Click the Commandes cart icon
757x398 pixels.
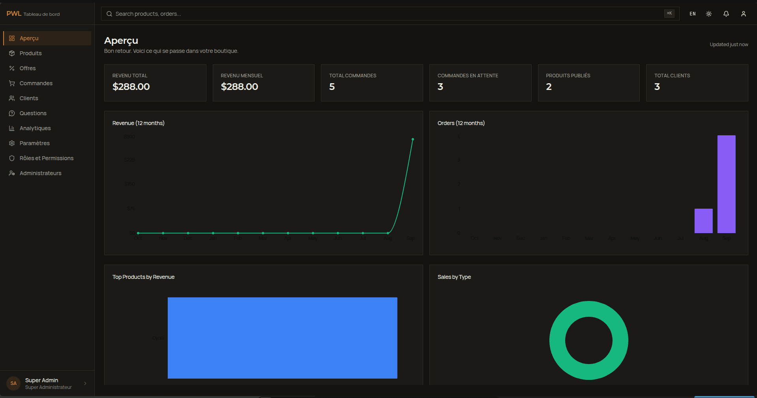12,83
